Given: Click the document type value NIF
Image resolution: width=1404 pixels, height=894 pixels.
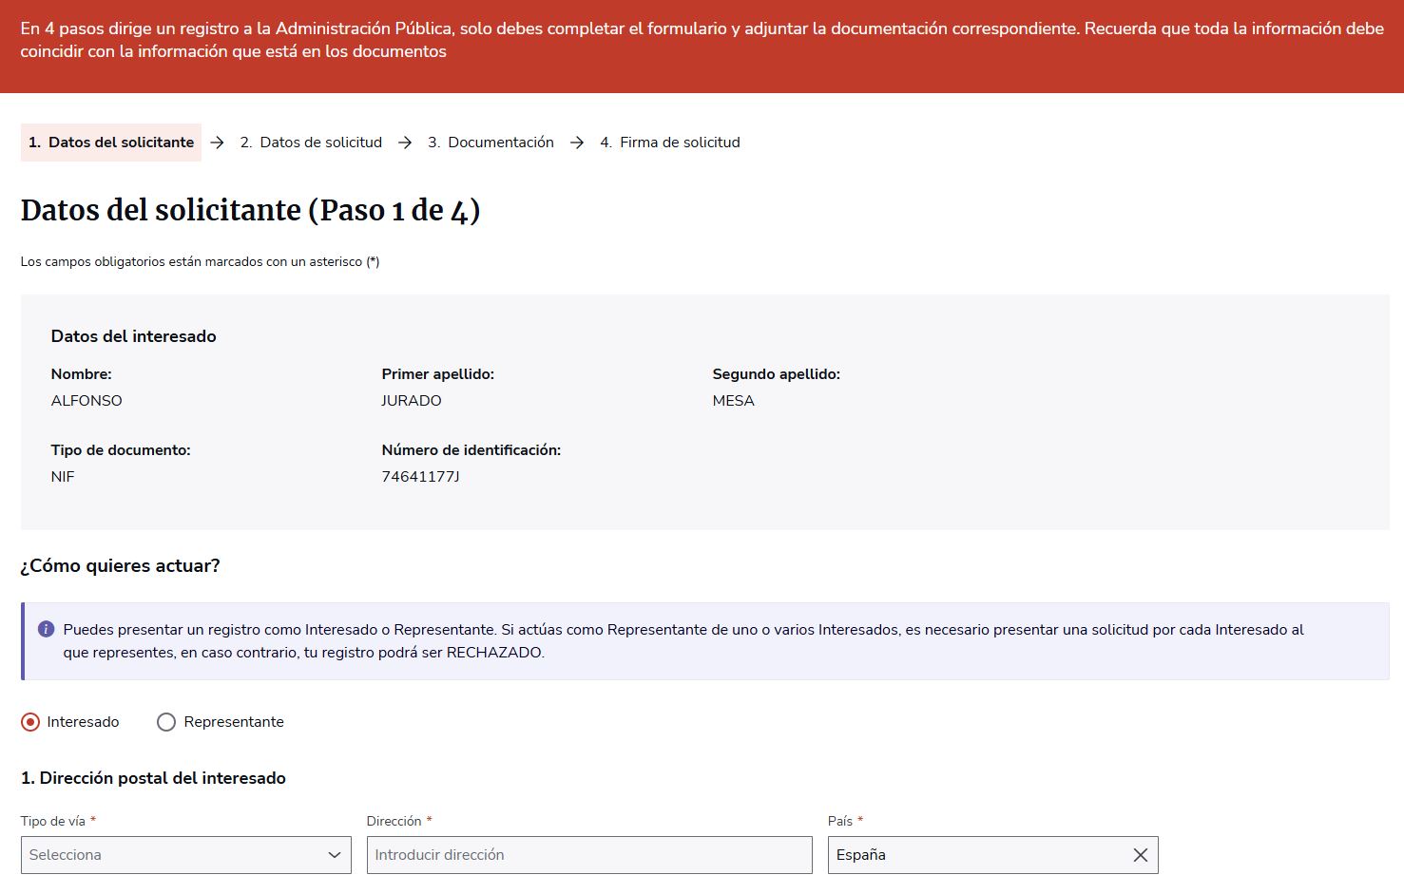Looking at the screenshot, I should click(x=63, y=477).
